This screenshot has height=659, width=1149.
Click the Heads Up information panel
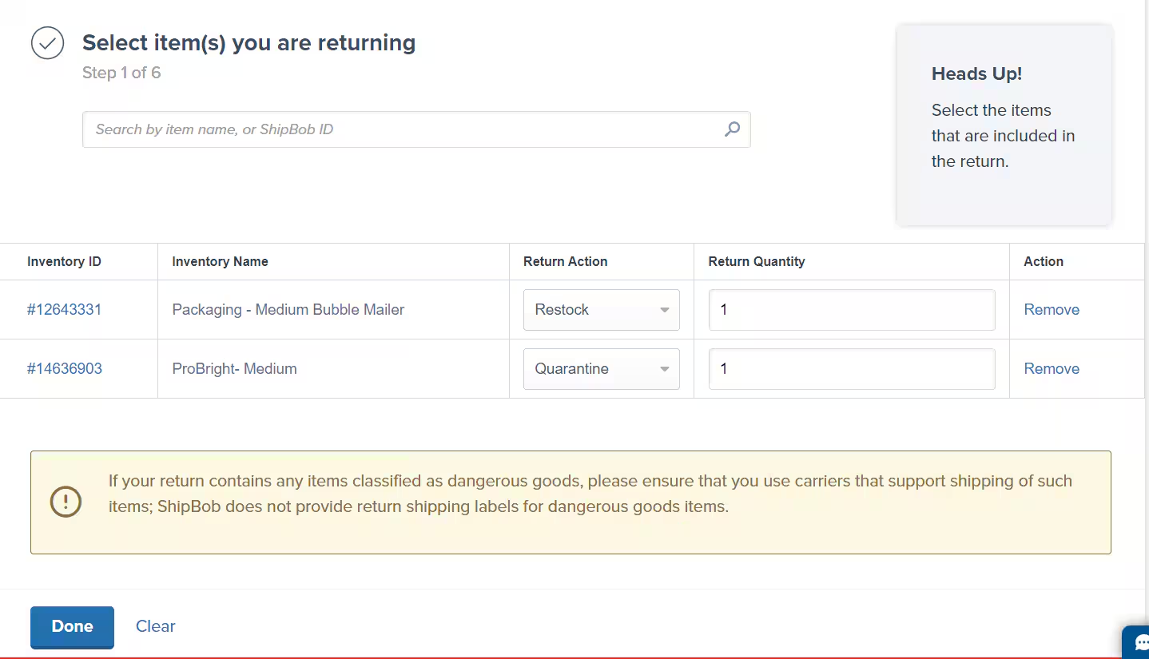pos(1004,124)
